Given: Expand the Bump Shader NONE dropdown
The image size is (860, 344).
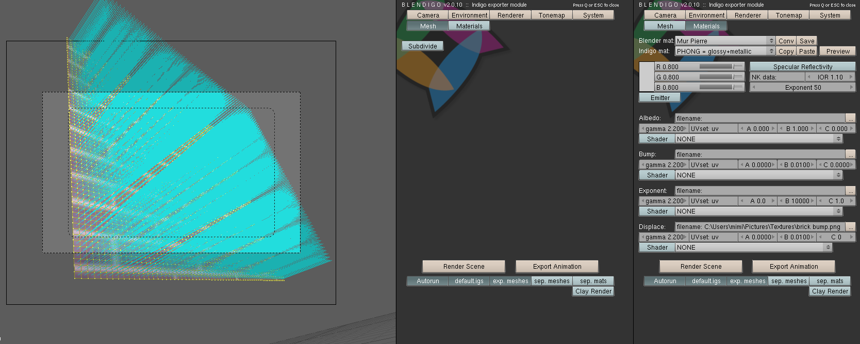Looking at the screenshot, I should tap(759, 175).
